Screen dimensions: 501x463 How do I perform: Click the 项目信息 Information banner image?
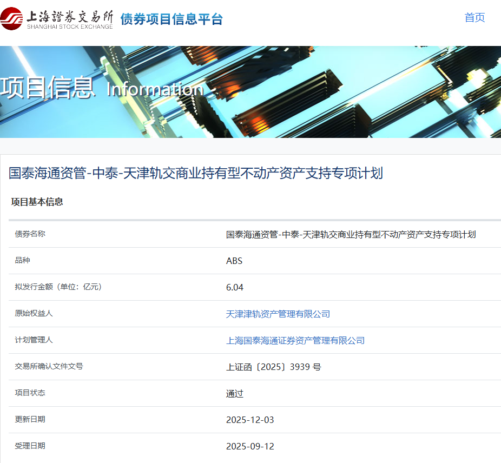[x=250, y=92]
